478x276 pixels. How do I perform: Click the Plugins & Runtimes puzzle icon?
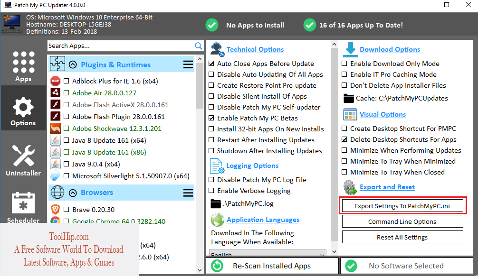[57, 64]
